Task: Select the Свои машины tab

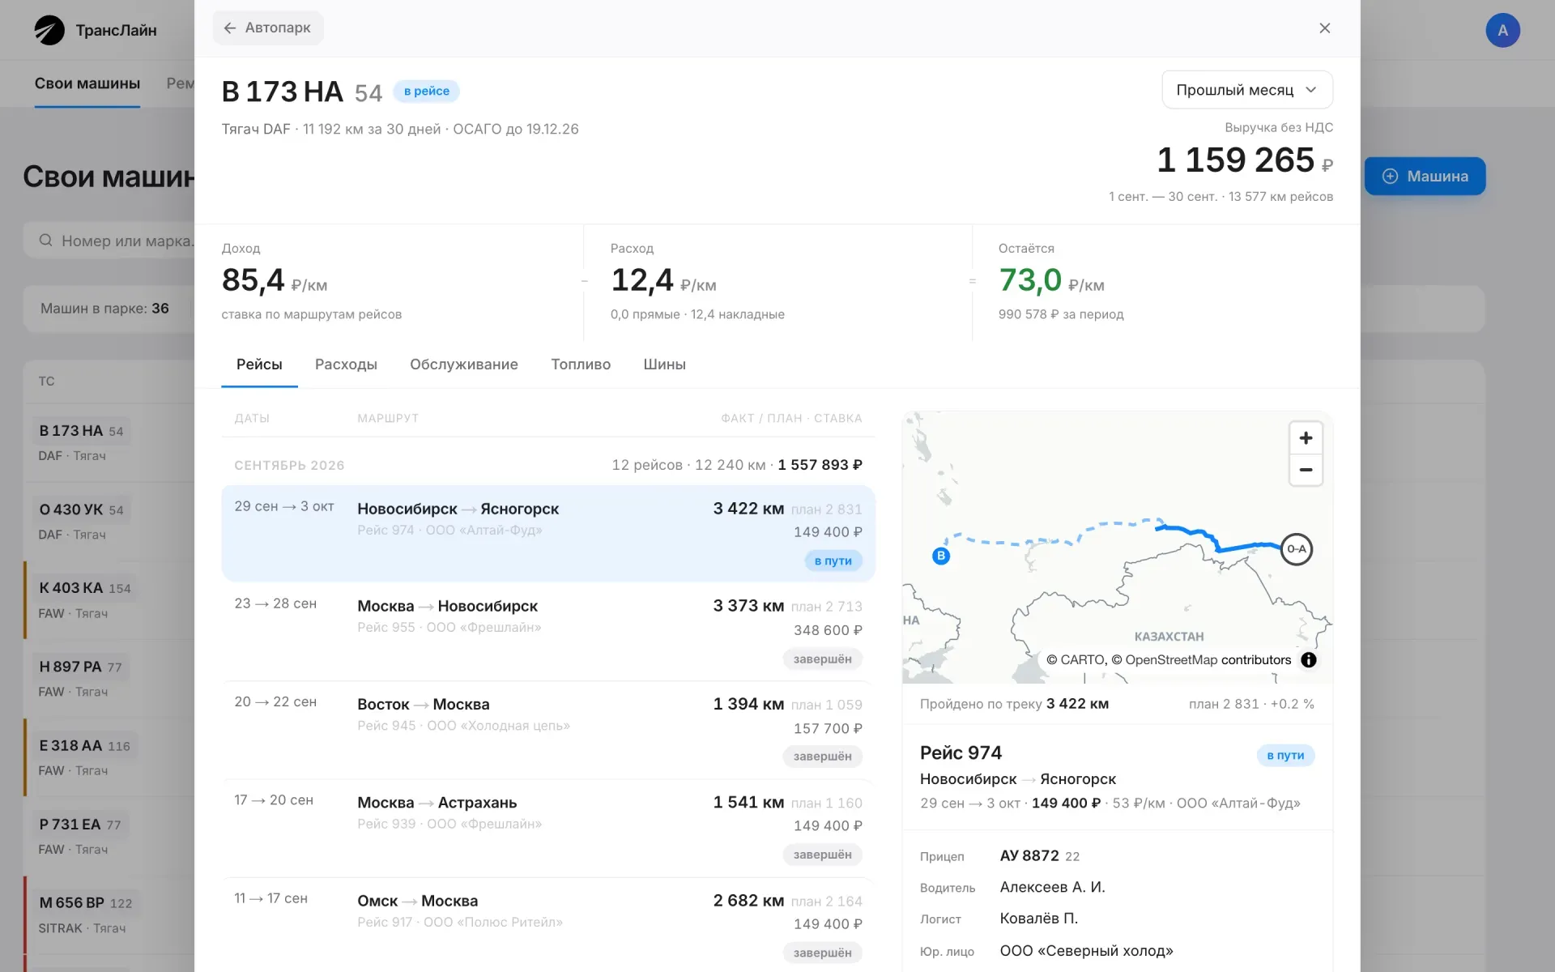Action: [x=87, y=83]
